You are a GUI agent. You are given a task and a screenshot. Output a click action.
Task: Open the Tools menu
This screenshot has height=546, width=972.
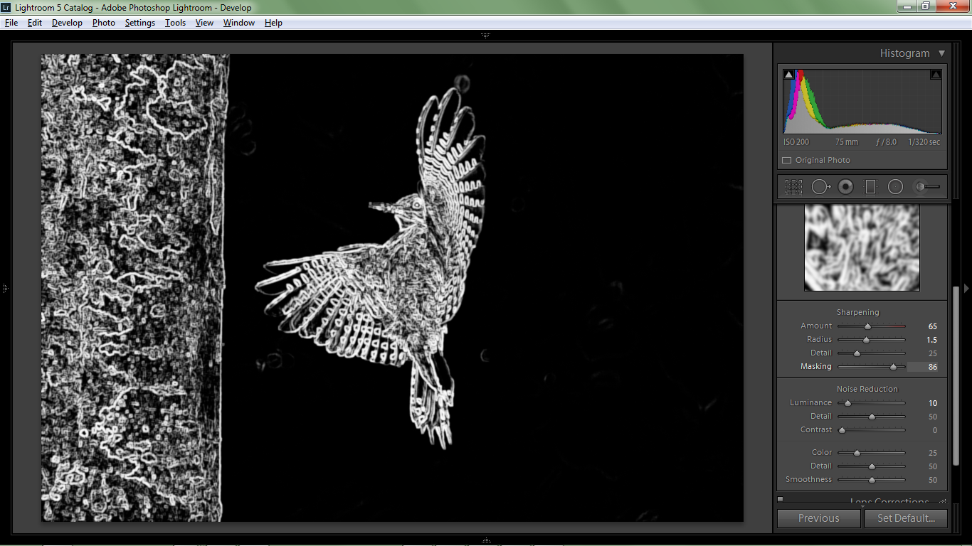175,23
